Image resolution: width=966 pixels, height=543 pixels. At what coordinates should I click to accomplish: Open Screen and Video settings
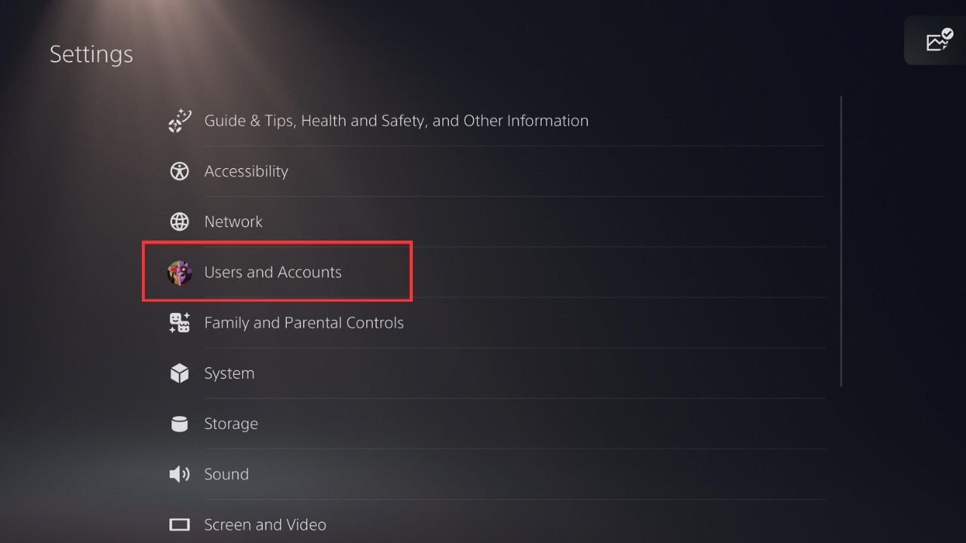(265, 524)
